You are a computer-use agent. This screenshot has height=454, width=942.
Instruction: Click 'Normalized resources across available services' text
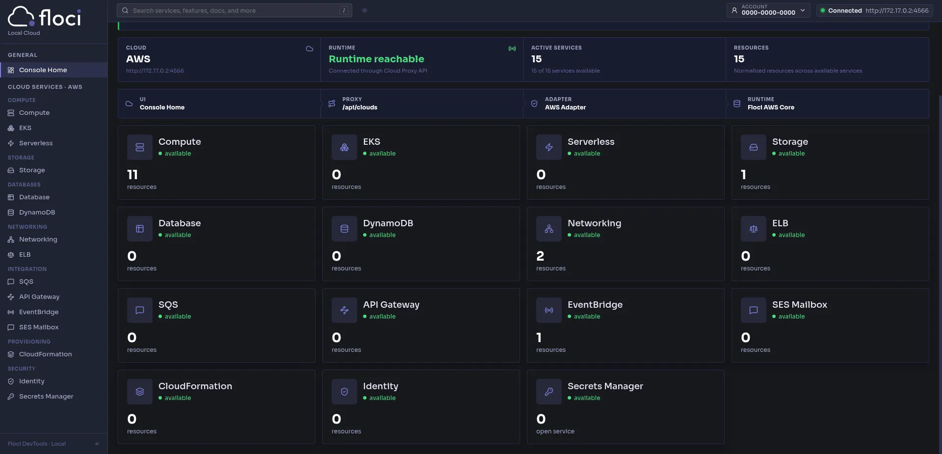click(x=798, y=71)
